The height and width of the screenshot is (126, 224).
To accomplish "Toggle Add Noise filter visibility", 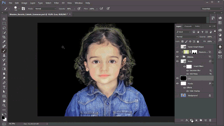I will point(188,74).
